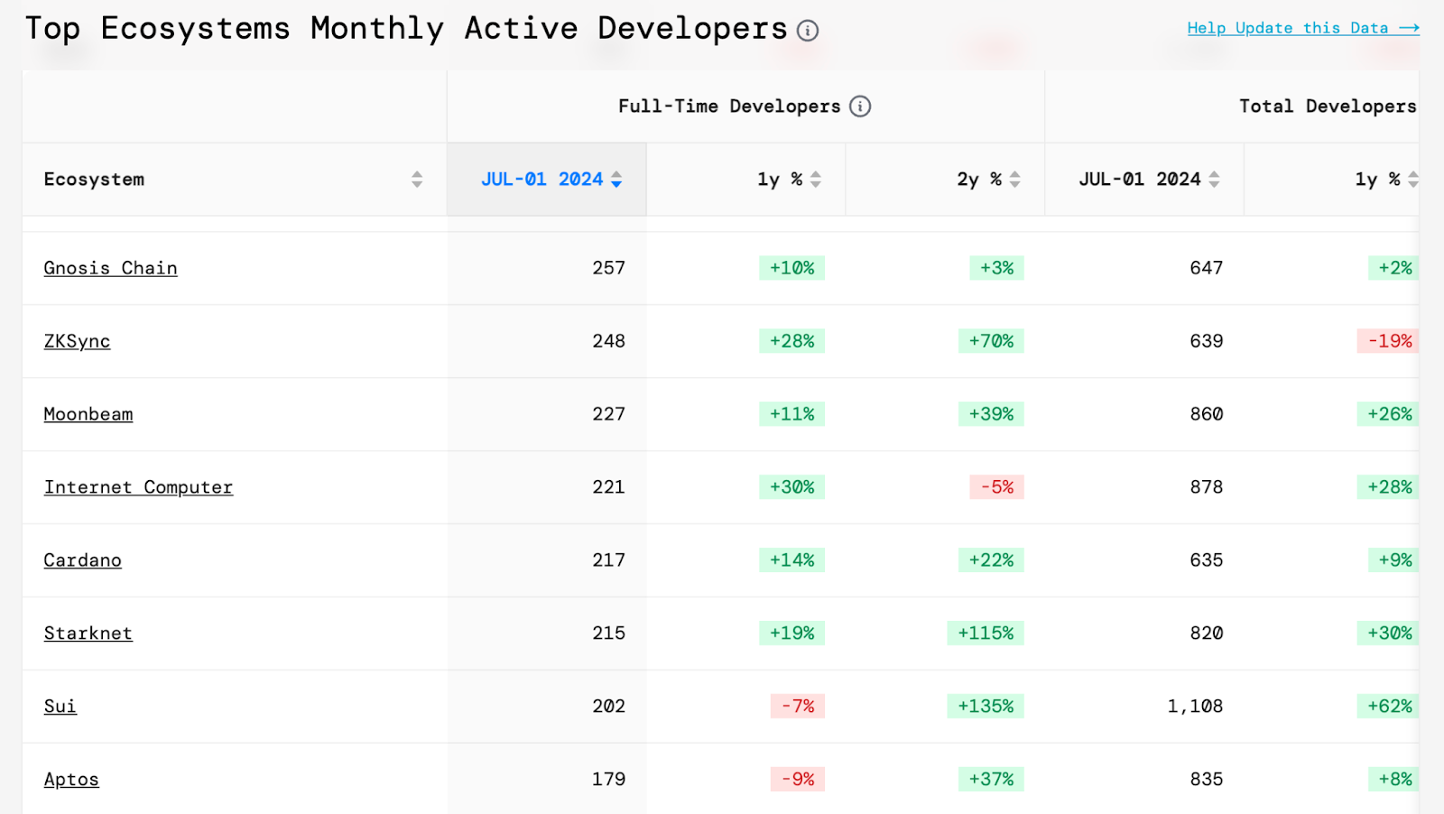Viewport: 1444px width, 814px height.
Task: Open Sui ecosystem link
Action: pyautogui.click(x=60, y=707)
